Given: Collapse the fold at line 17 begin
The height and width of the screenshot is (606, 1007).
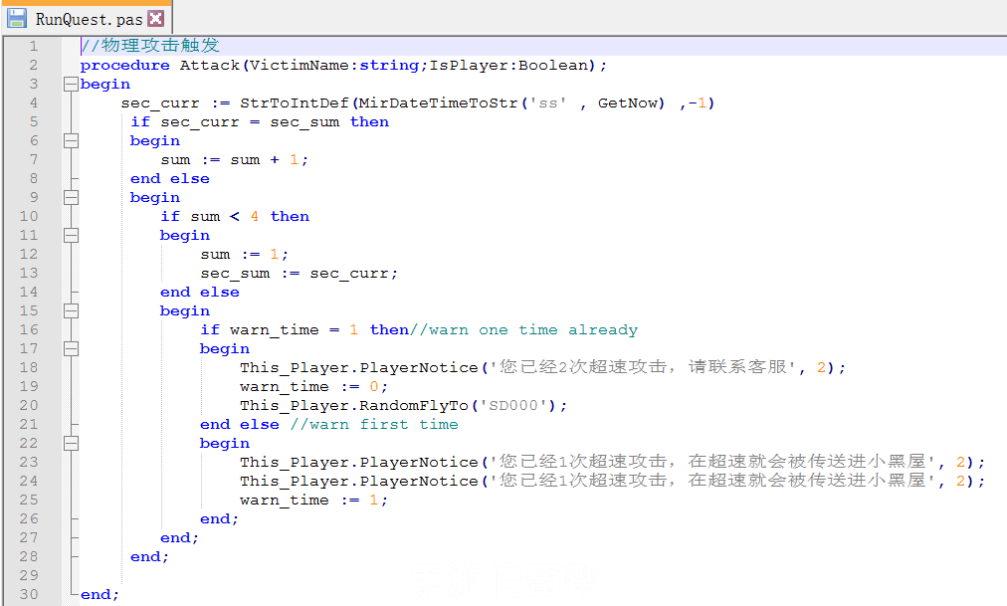Looking at the screenshot, I should 71,348.
